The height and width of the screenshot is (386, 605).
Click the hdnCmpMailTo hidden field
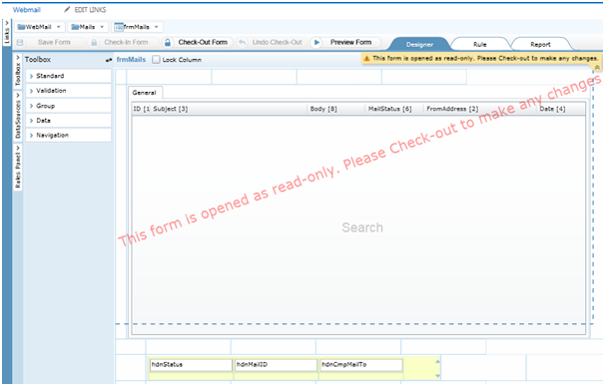[x=361, y=365]
